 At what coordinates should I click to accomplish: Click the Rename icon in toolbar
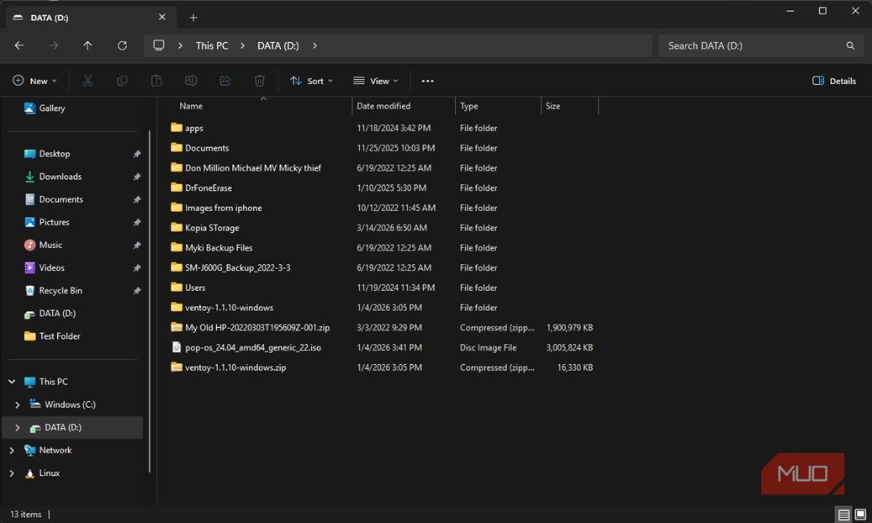191,81
